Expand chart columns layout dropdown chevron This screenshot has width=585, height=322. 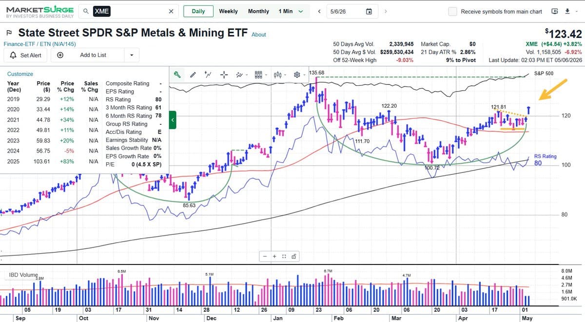point(267,75)
